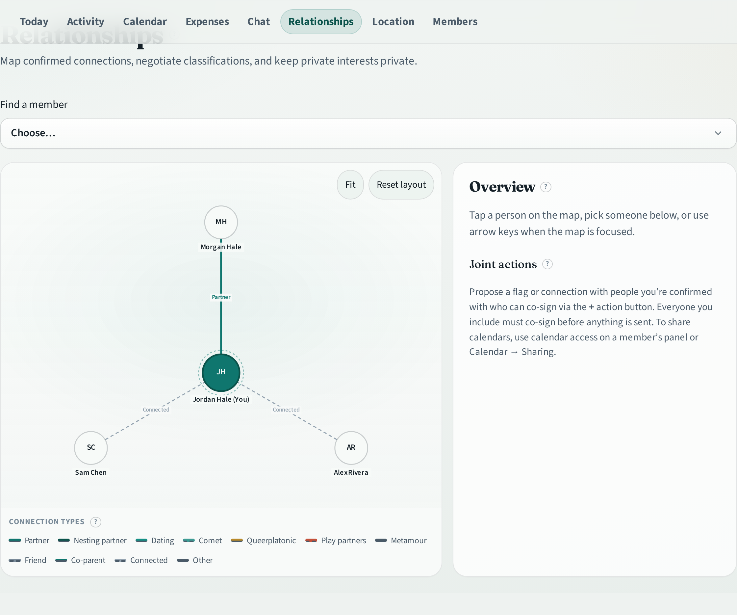Click the Connected legend swatch

pos(120,560)
